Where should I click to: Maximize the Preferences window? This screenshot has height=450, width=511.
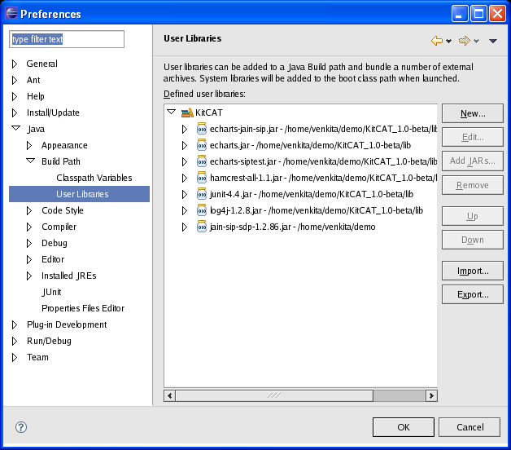point(478,14)
